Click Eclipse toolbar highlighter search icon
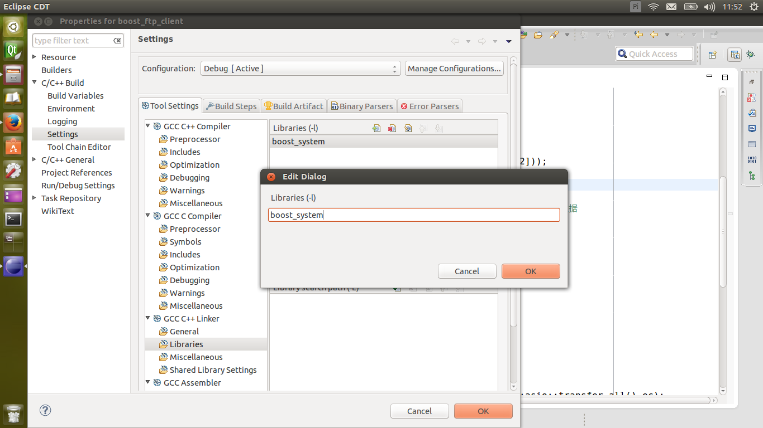 coord(554,35)
